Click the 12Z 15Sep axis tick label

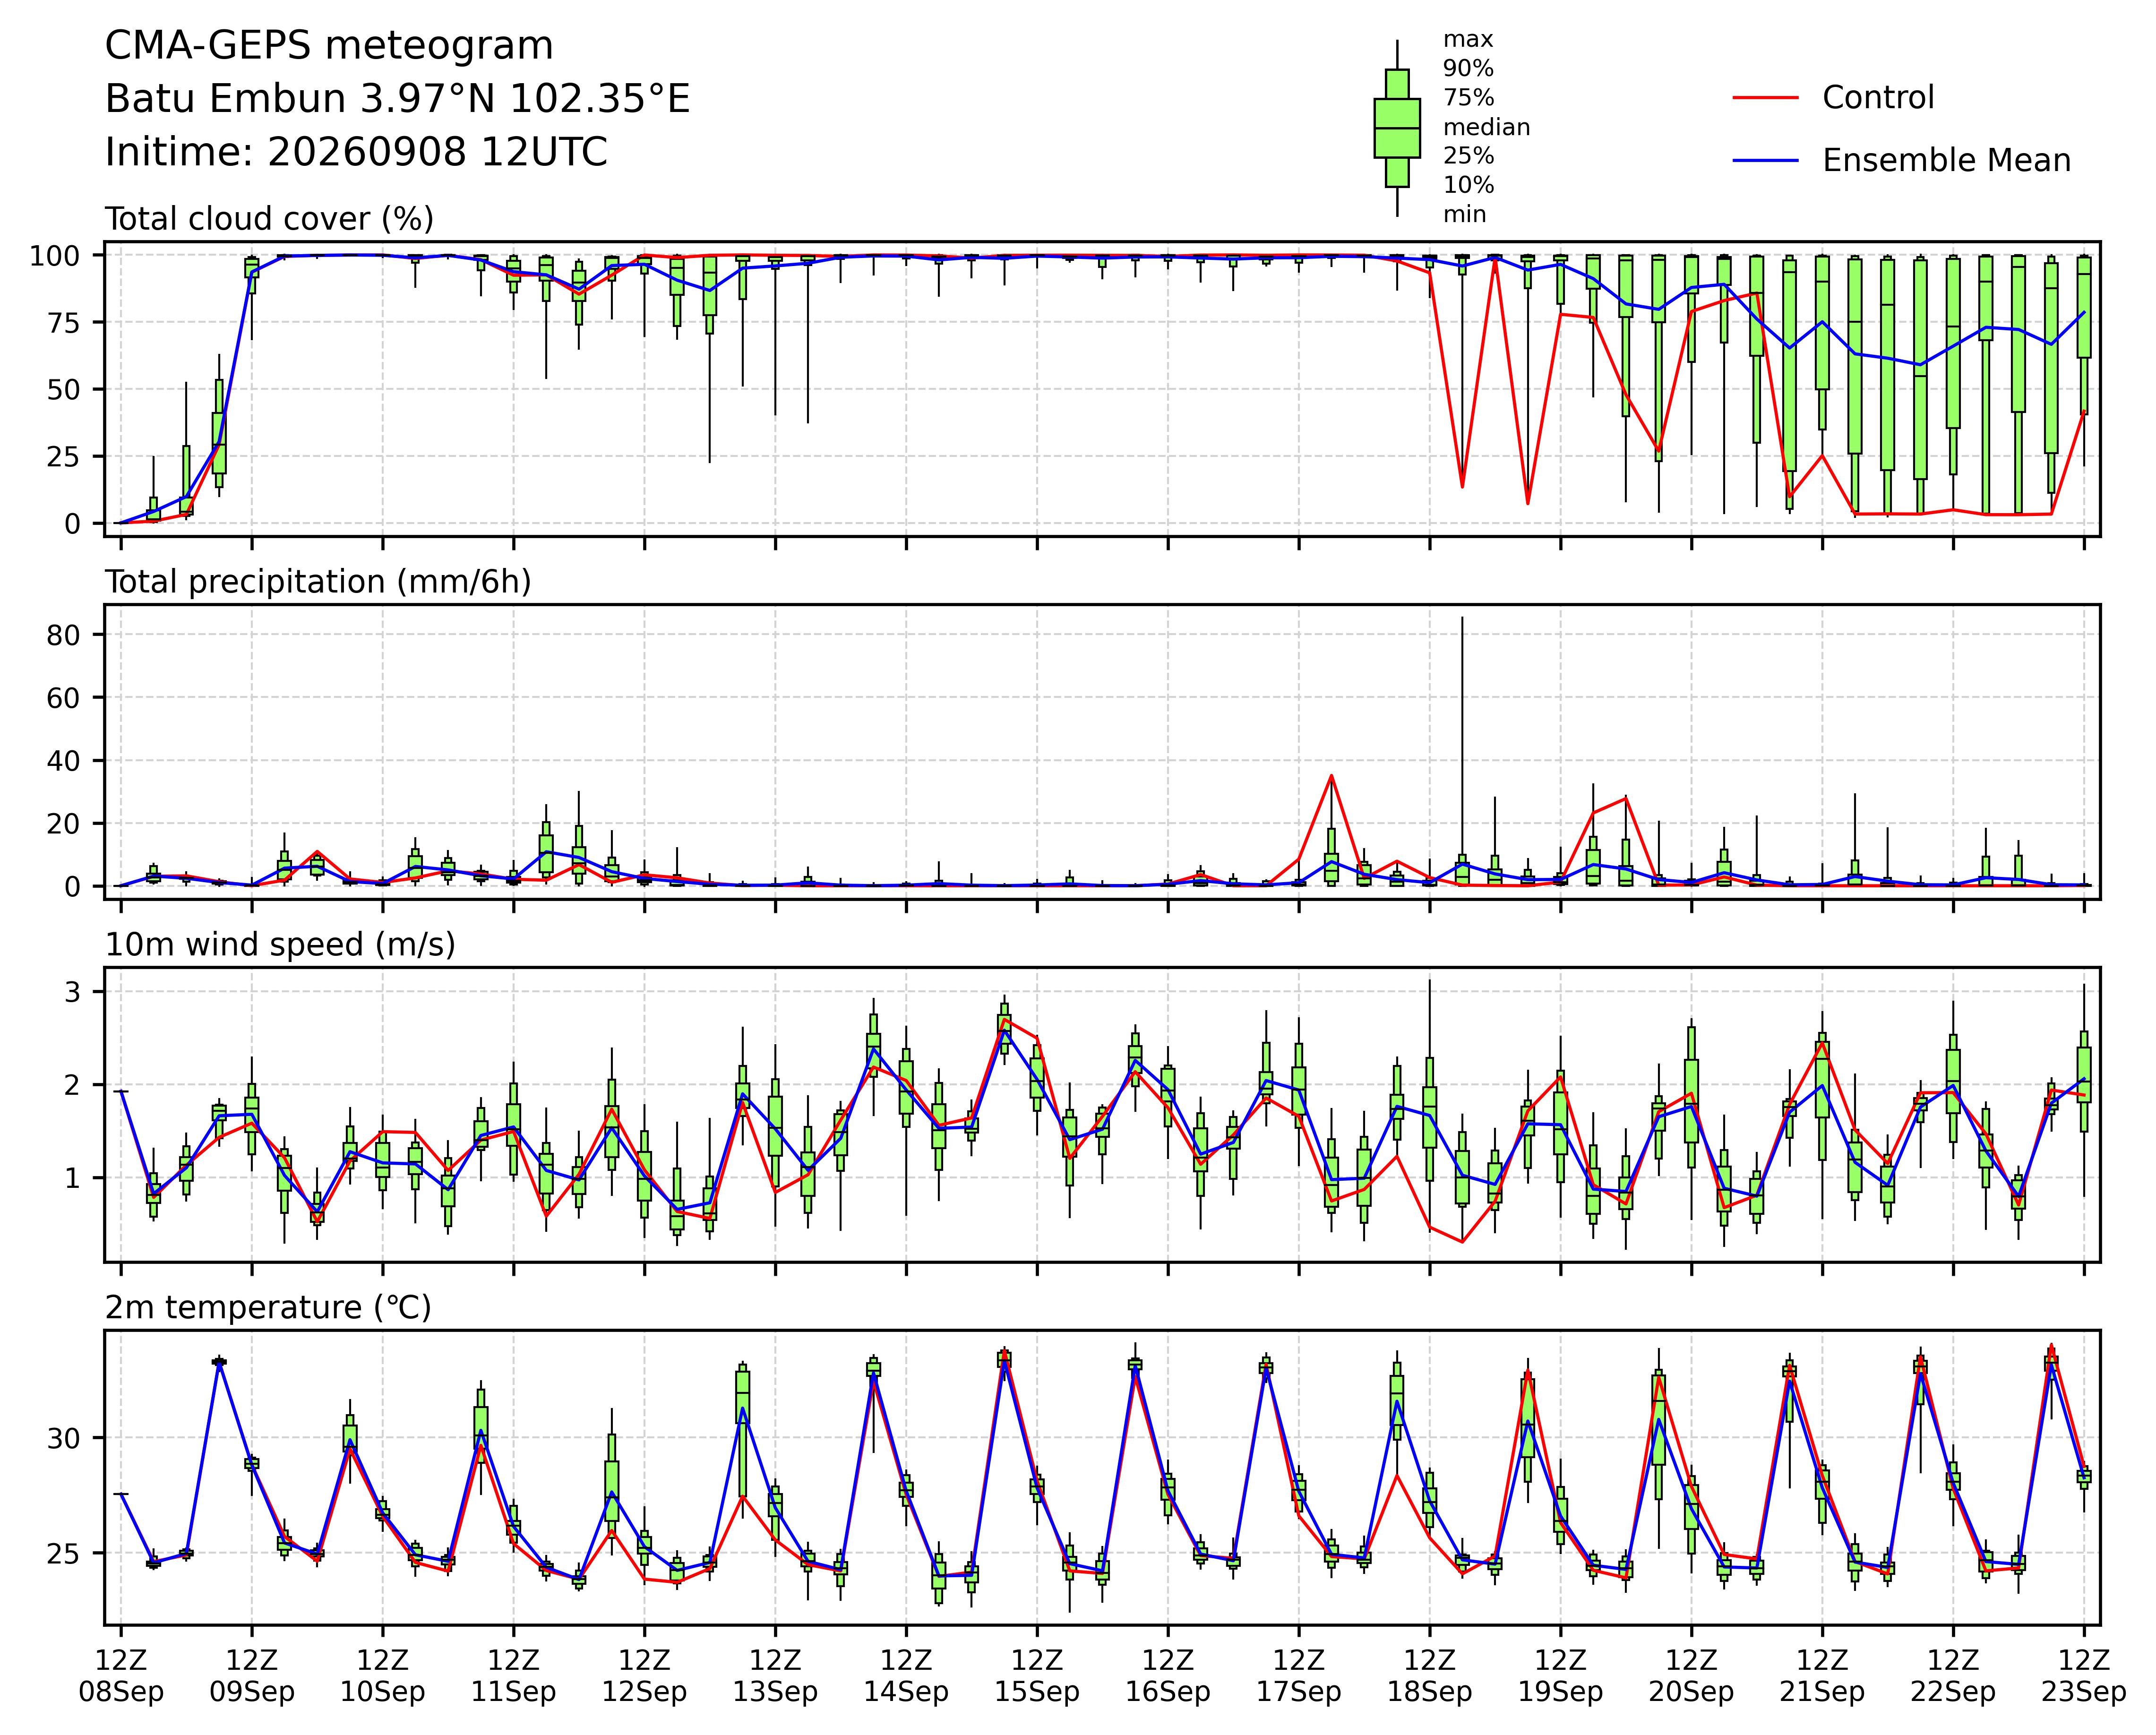(1037, 1677)
